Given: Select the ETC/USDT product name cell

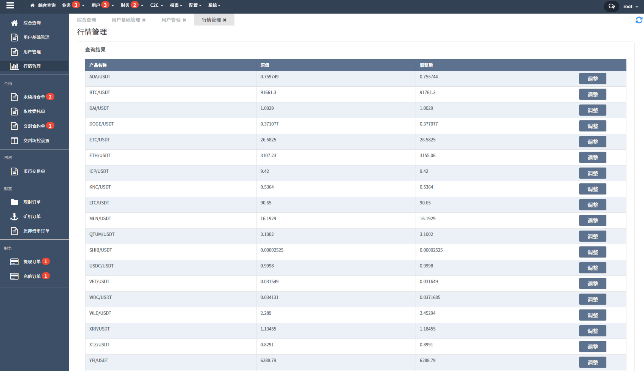Looking at the screenshot, I should [x=171, y=142].
